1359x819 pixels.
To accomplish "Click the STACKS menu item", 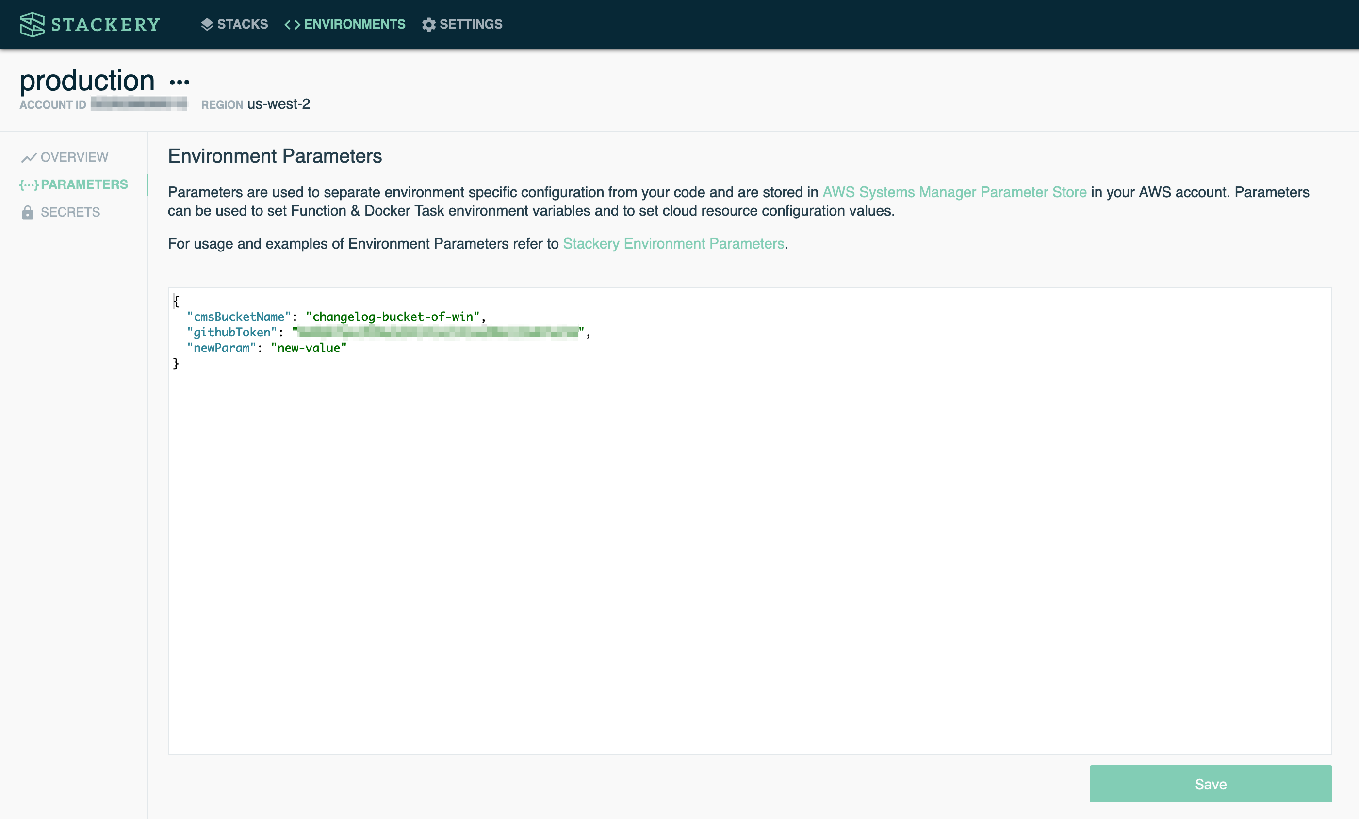I will click(234, 23).
